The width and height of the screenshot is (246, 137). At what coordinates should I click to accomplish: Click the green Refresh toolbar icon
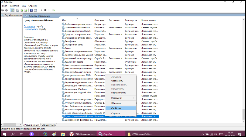click(22, 10)
